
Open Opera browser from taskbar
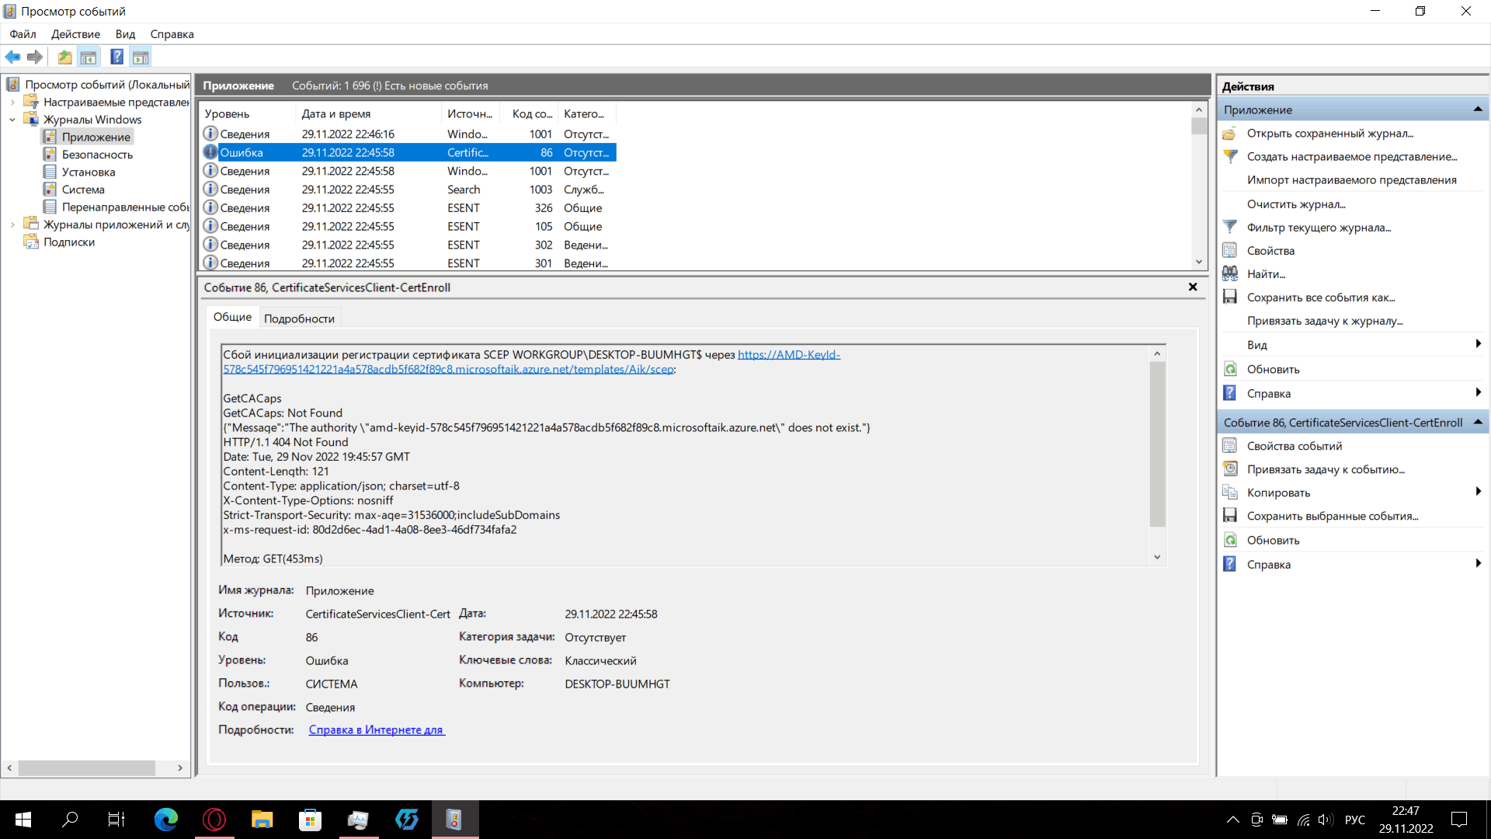(x=214, y=820)
